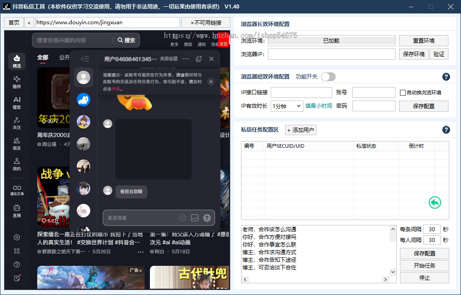Click the browser back < button

point(29,22)
